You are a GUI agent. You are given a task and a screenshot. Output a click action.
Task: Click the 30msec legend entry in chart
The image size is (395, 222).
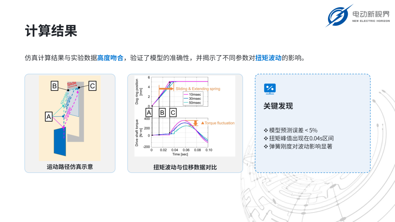[x=192, y=99]
